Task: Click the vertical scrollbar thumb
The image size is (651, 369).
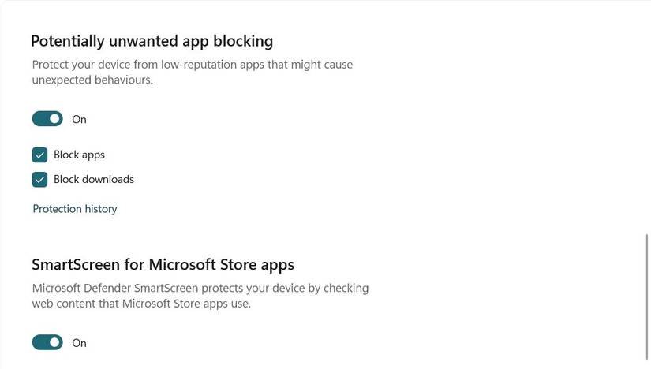Action: click(x=646, y=297)
